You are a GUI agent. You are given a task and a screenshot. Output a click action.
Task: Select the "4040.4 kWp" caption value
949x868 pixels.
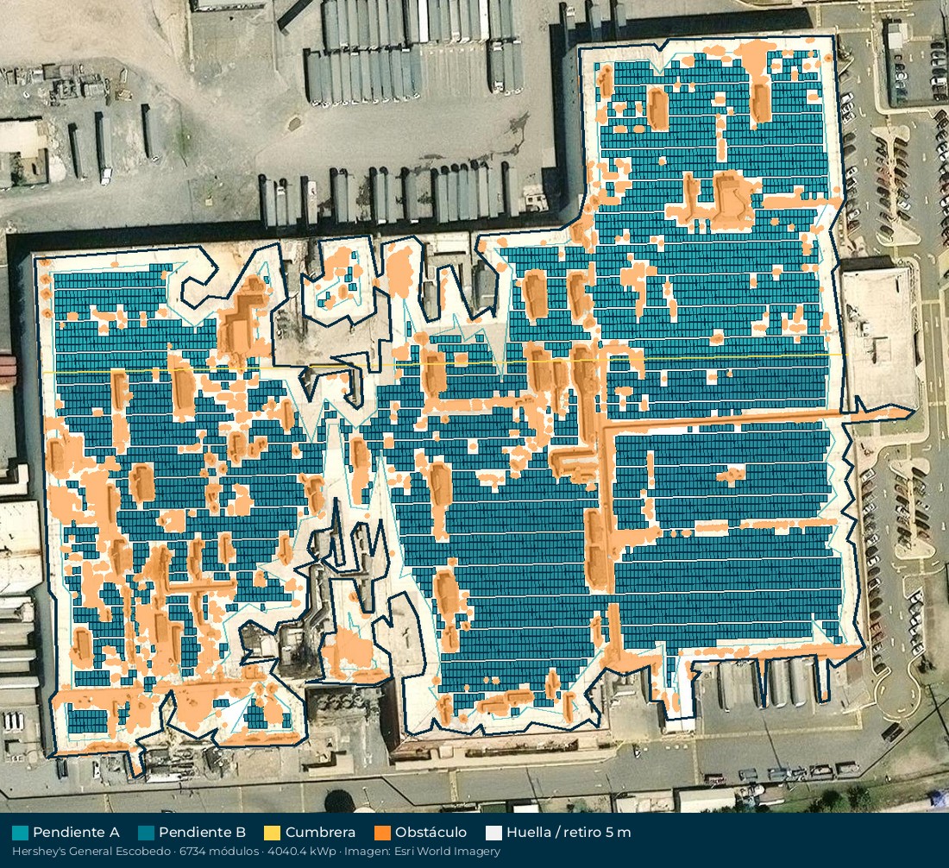pos(301,852)
